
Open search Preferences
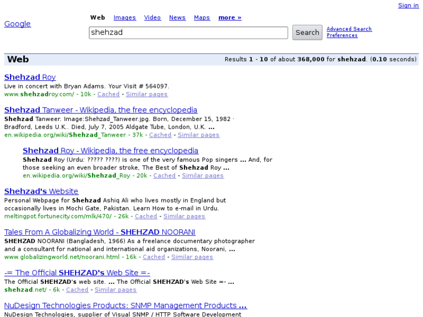[x=342, y=35]
